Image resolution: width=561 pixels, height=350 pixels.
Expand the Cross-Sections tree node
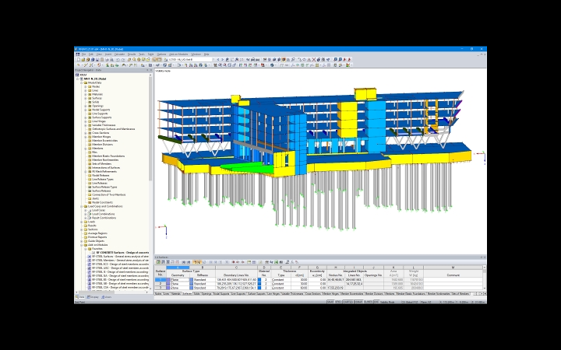click(86, 133)
